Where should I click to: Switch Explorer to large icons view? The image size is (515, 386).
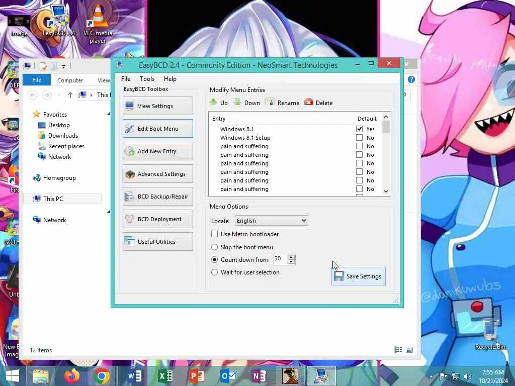pos(409,350)
